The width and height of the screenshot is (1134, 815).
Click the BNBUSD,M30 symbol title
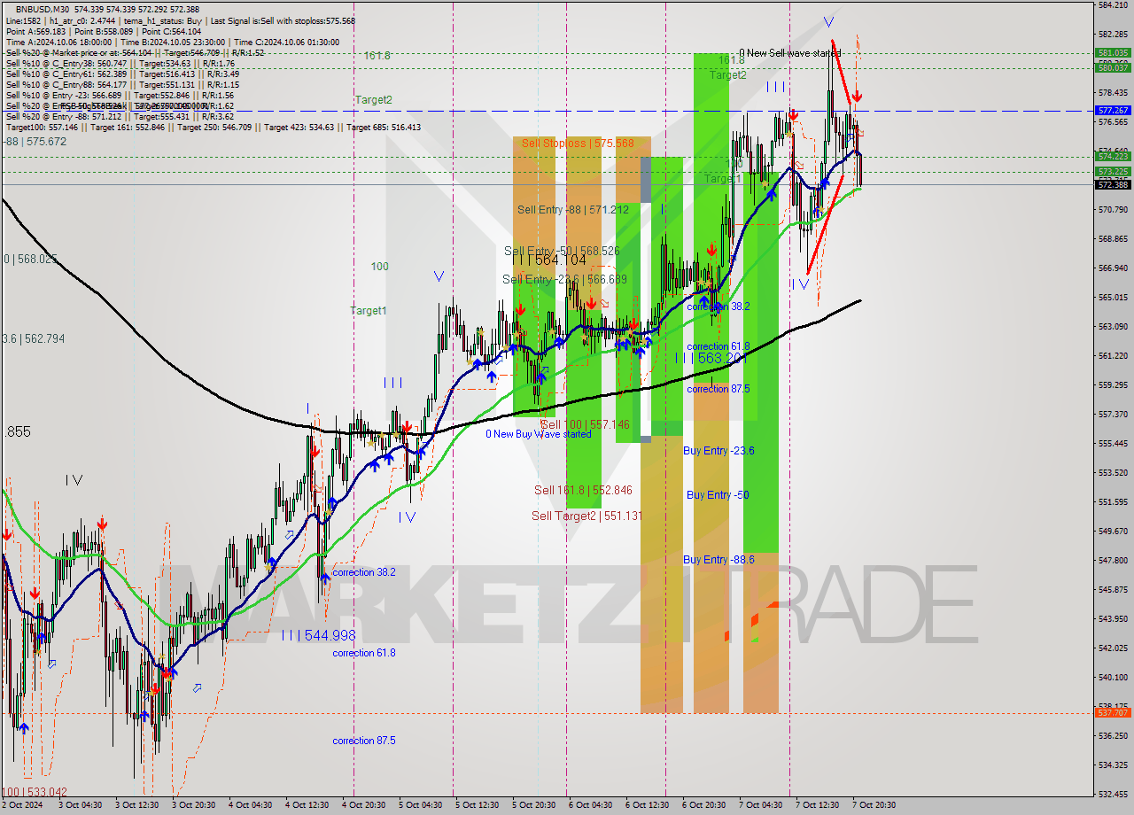coord(43,9)
